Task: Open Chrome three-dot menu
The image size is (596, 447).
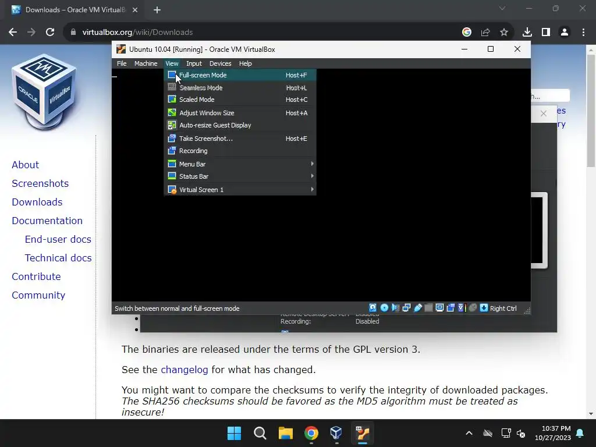Action: (583, 33)
